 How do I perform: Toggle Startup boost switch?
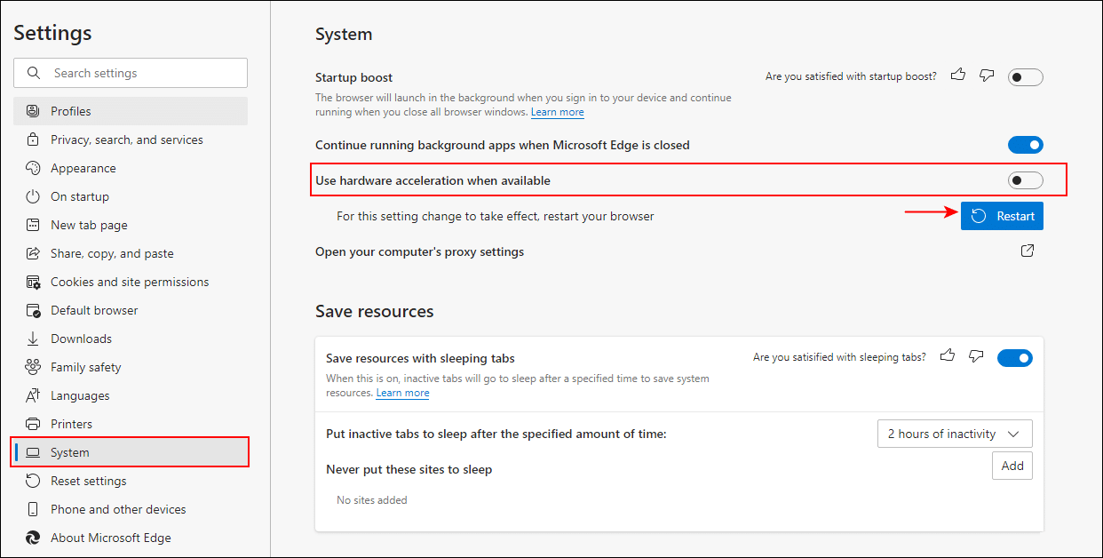(1026, 77)
